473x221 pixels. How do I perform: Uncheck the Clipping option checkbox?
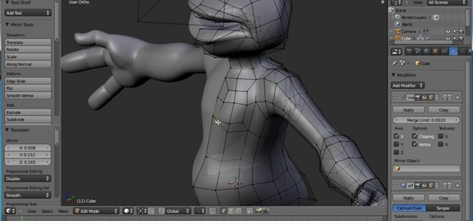tap(415, 136)
